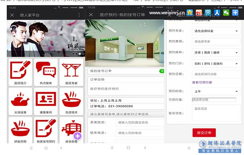
Task: Open the three-dot menu in 微人家平台 header
Action: point(79,15)
